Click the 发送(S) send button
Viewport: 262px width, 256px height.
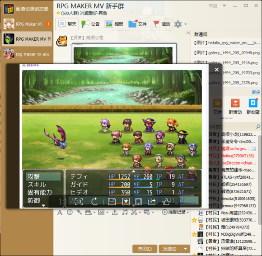click(169, 249)
